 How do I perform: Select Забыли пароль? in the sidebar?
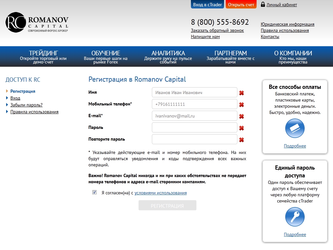[26, 105]
